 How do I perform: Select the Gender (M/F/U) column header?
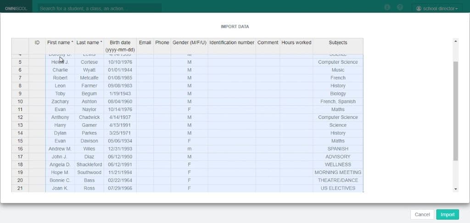pos(189,46)
